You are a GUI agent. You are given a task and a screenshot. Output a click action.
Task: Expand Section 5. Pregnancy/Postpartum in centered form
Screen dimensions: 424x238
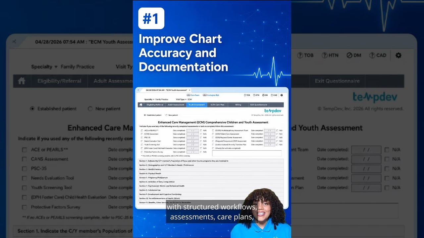[211, 178]
